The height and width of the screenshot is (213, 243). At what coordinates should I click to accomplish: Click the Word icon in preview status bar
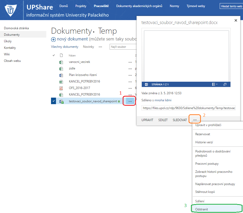[x=146, y=84]
